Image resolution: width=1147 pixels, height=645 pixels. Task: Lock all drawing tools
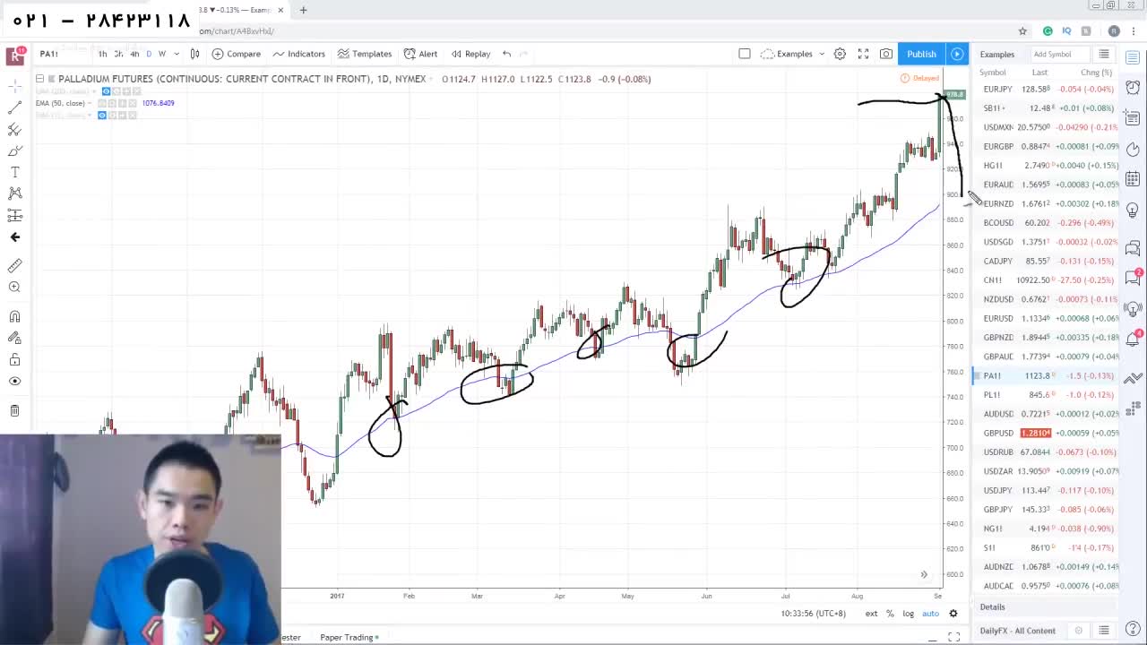click(x=15, y=359)
